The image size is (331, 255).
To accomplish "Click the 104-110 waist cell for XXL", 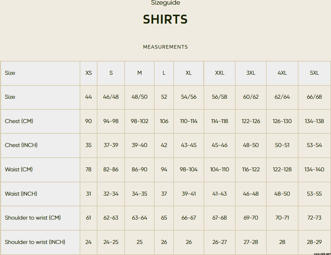I will [220, 170].
